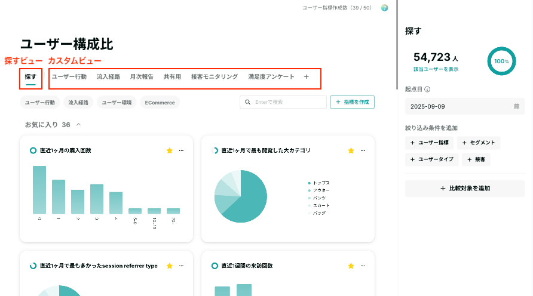
Task: Click スカート legend entry
Action: [319, 205]
